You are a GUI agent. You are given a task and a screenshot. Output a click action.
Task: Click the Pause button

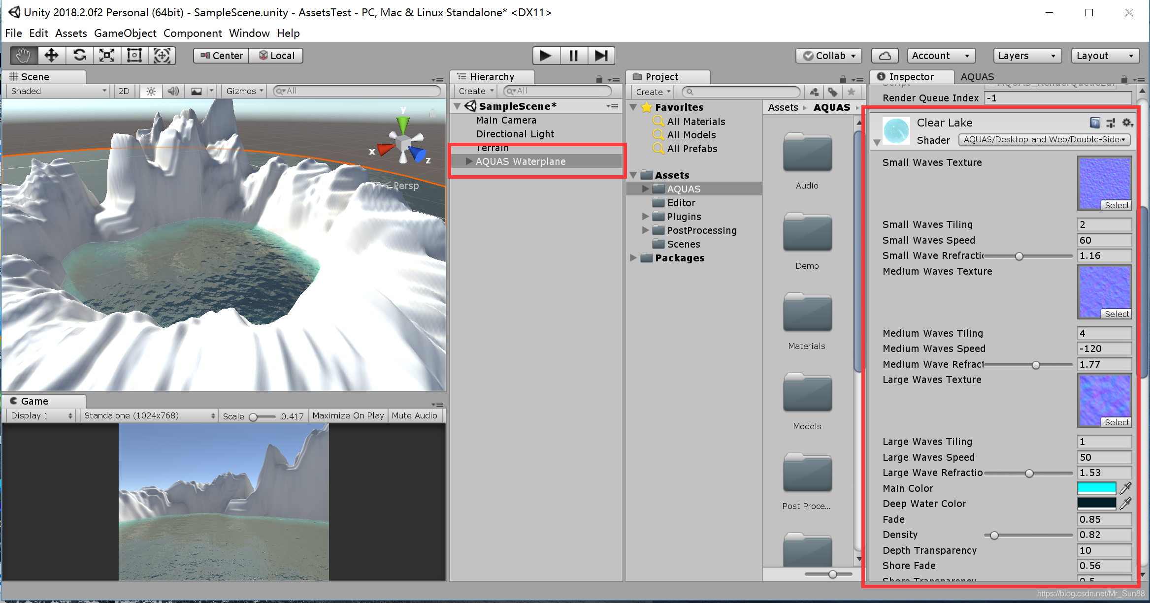573,56
